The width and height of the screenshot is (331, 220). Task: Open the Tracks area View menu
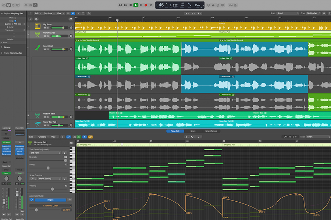(60, 13)
